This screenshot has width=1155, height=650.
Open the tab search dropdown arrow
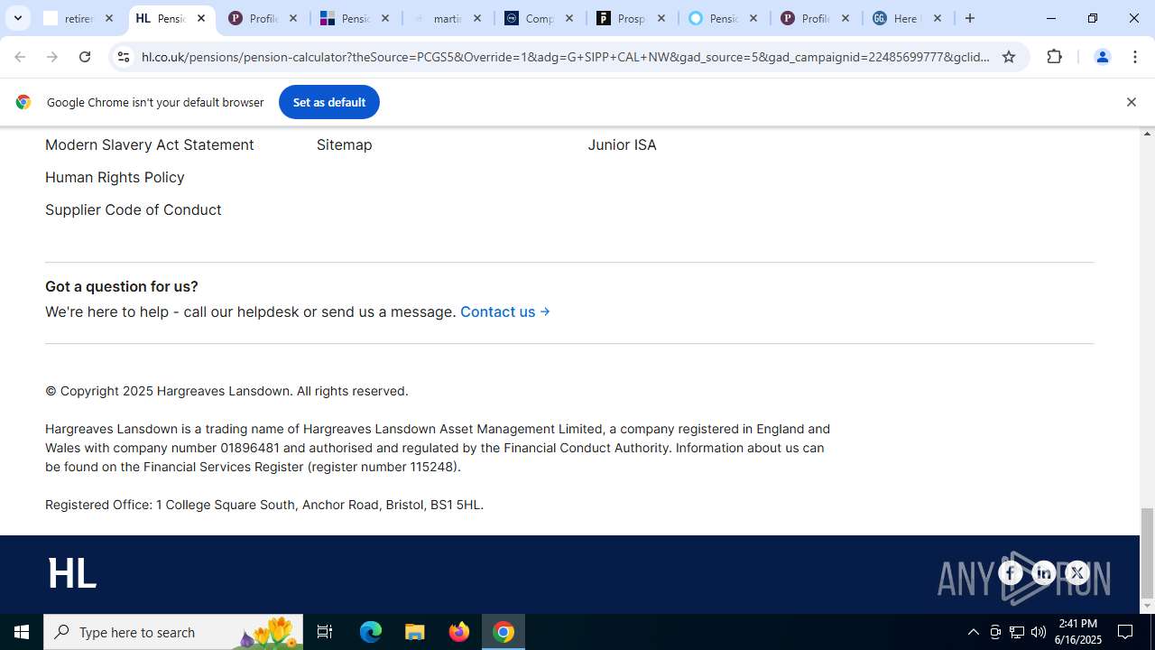(17, 18)
